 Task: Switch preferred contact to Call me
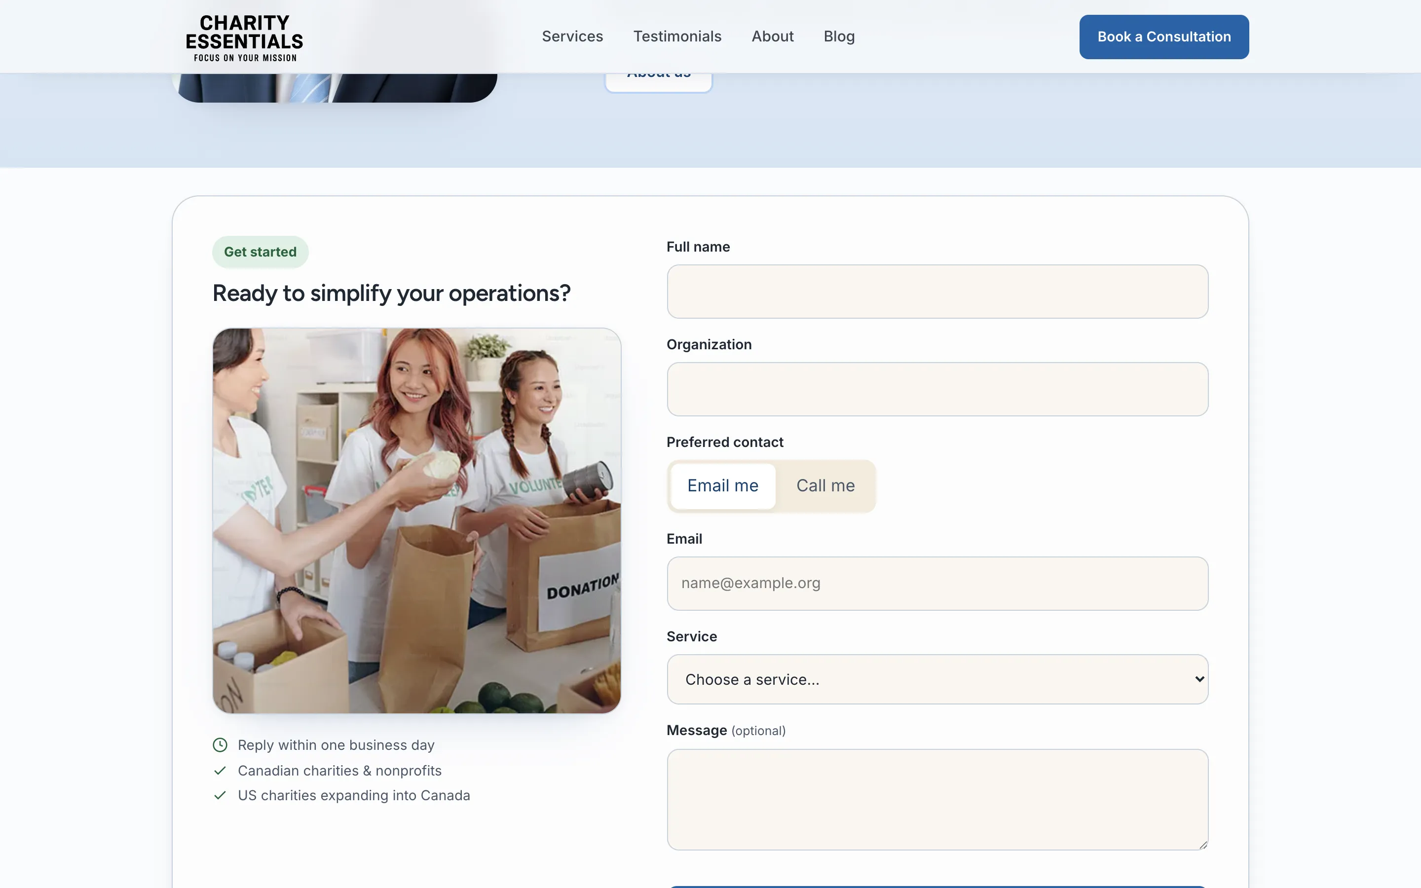pos(825,486)
